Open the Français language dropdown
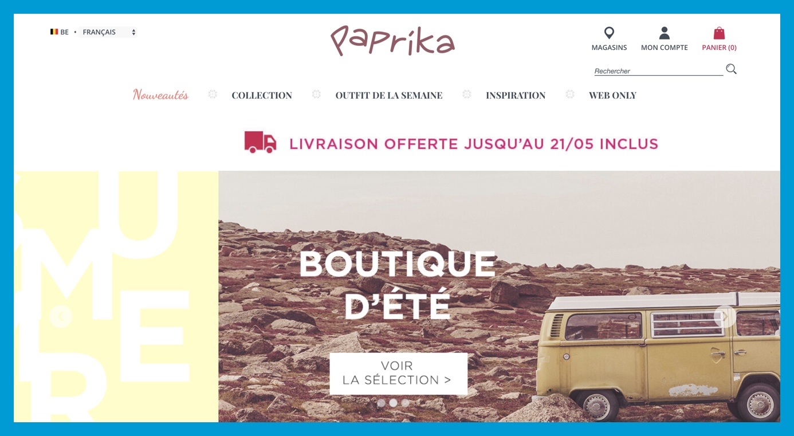The width and height of the screenshot is (794, 436). [108, 32]
